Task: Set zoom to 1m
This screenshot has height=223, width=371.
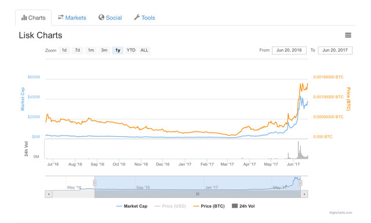Action: tap(91, 50)
